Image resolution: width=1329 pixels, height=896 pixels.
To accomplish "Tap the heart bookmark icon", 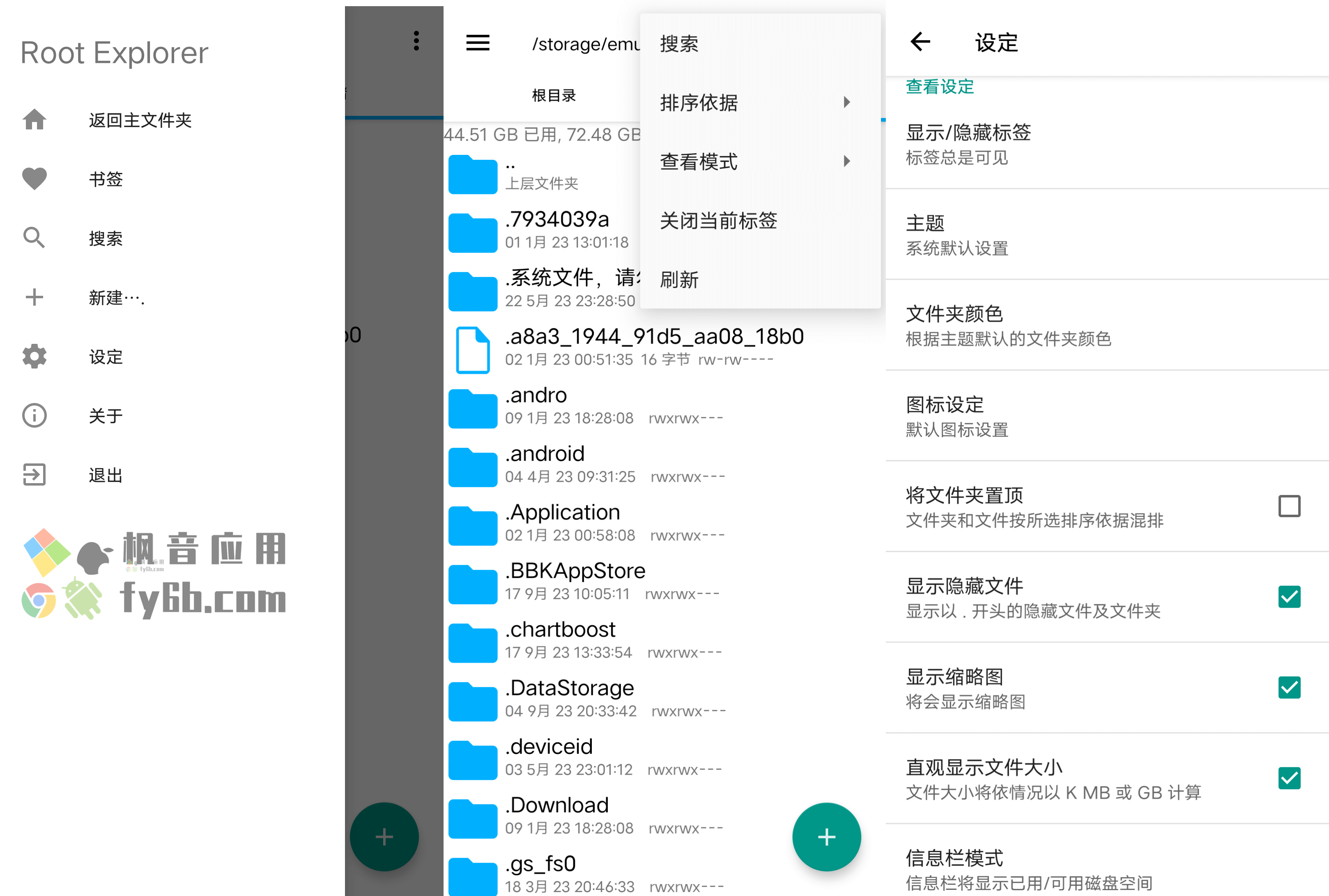I will pyautogui.click(x=34, y=179).
